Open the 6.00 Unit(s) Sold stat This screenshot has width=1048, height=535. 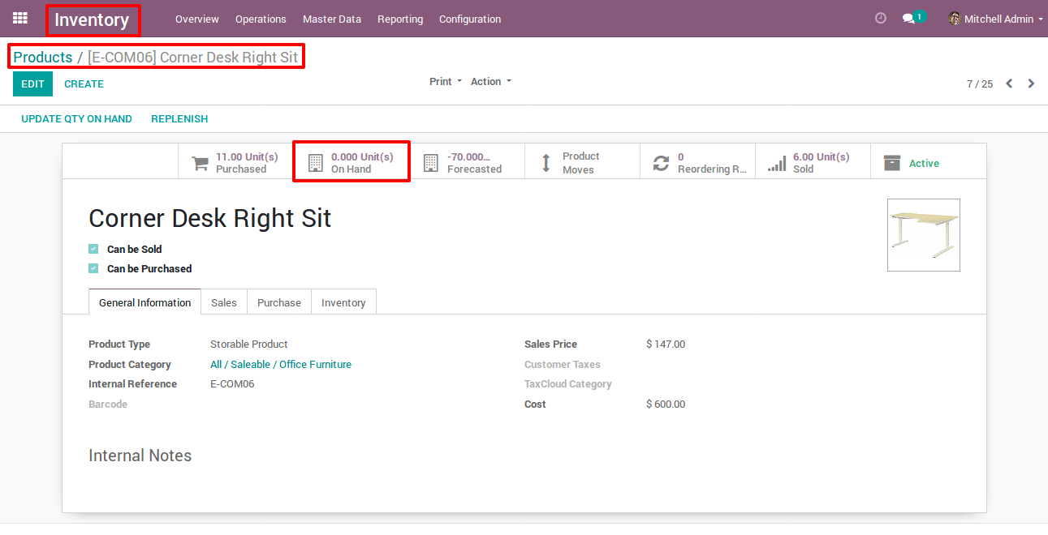coord(813,162)
